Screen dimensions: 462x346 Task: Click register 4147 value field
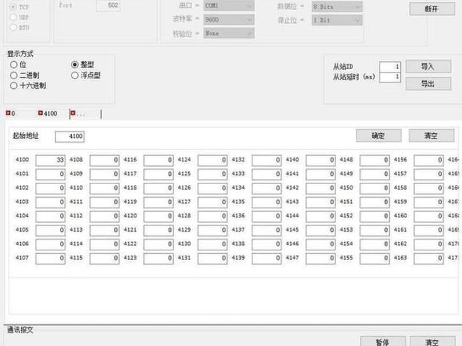321,258
